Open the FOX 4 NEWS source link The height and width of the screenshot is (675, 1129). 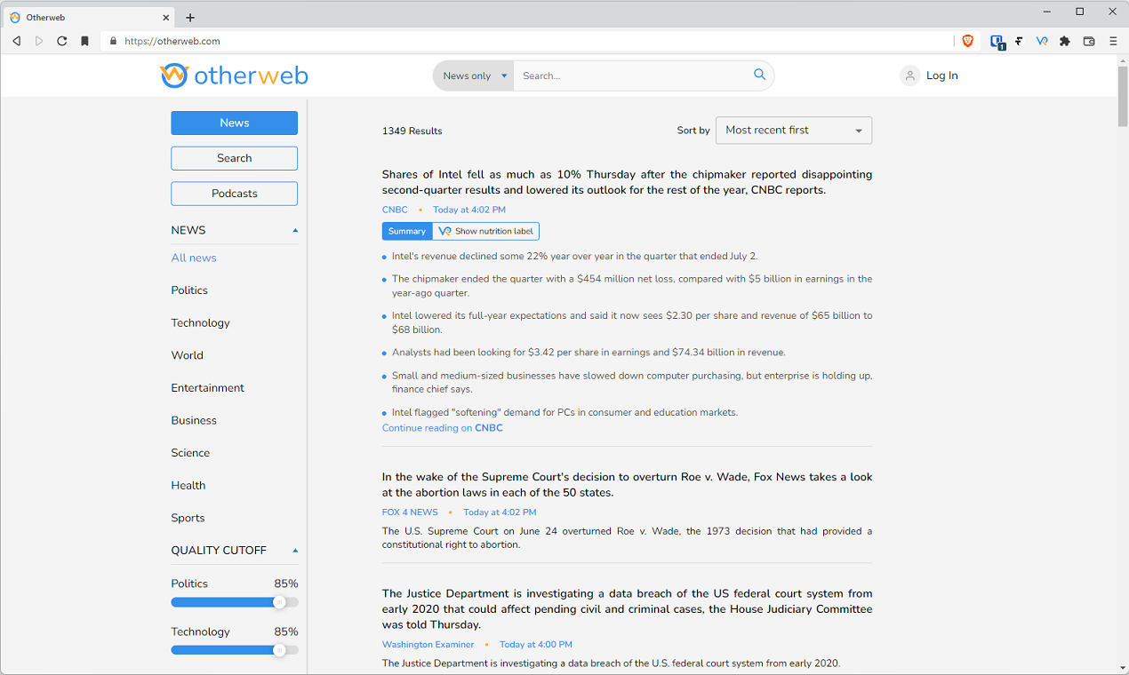(x=410, y=512)
